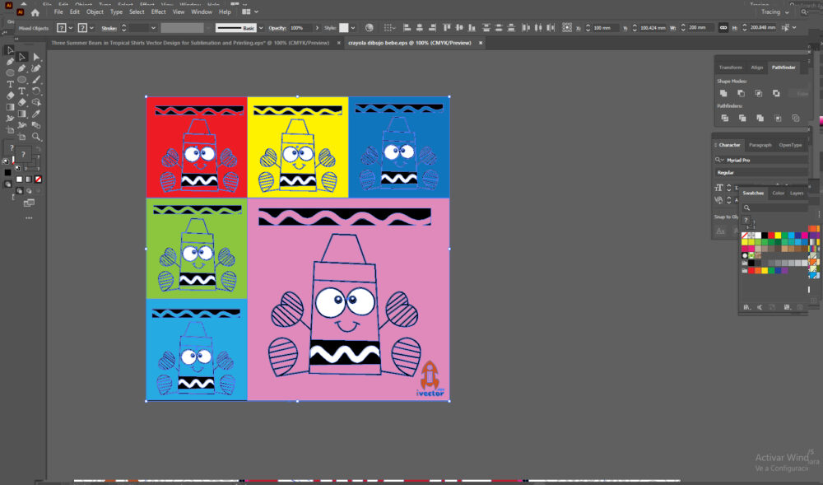
Task: Click the Trim pathfinder icon
Action: point(742,118)
